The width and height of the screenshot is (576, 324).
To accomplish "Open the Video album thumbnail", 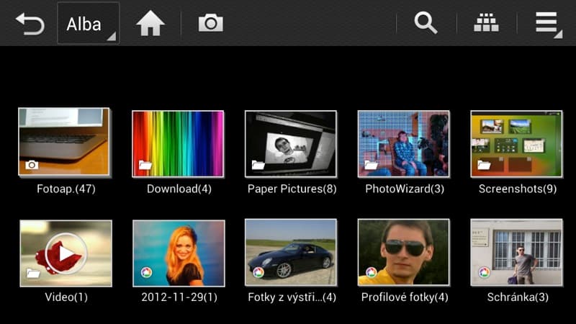I will point(66,253).
